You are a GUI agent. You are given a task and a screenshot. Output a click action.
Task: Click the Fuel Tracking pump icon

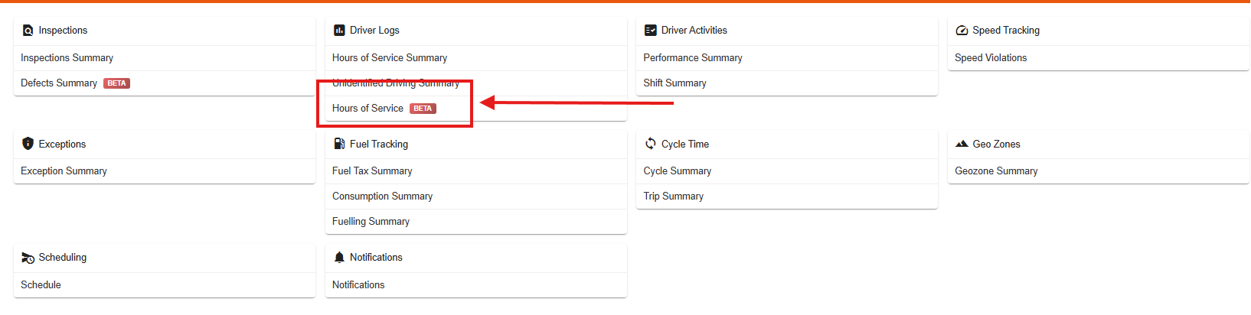[339, 144]
